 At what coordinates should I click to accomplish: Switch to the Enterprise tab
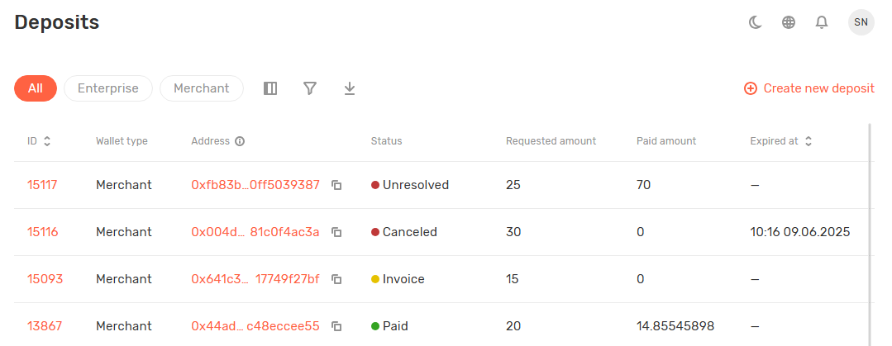pos(108,88)
